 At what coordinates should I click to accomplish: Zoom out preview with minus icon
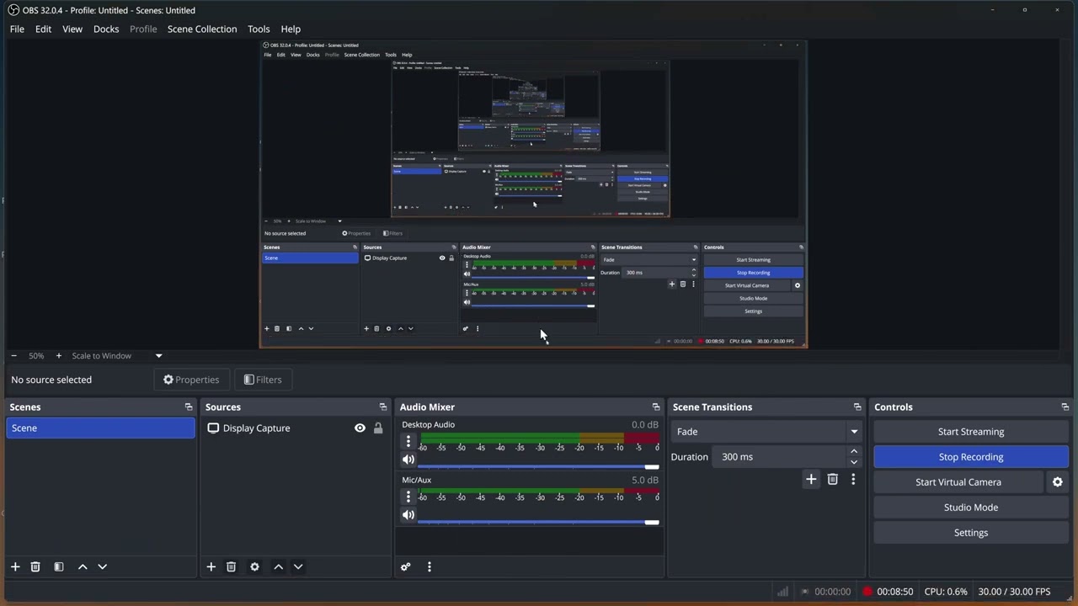(13, 355)
